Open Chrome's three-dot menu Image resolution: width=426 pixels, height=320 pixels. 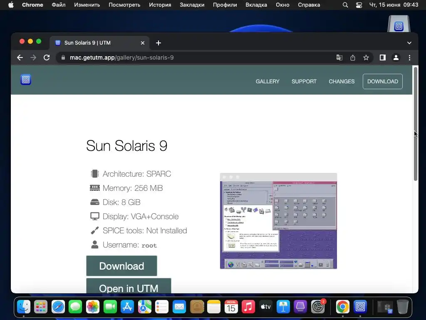click(x=409, y=57)
